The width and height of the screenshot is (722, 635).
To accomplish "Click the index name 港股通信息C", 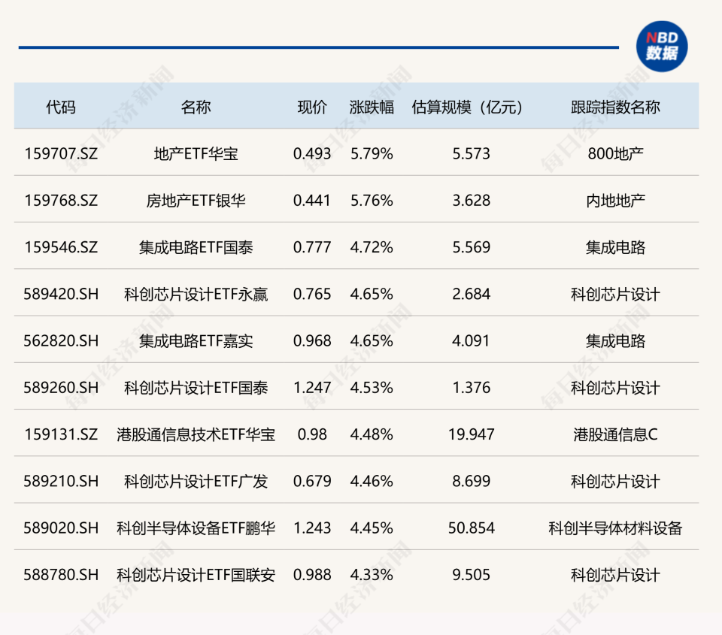I will click(616, 434).
